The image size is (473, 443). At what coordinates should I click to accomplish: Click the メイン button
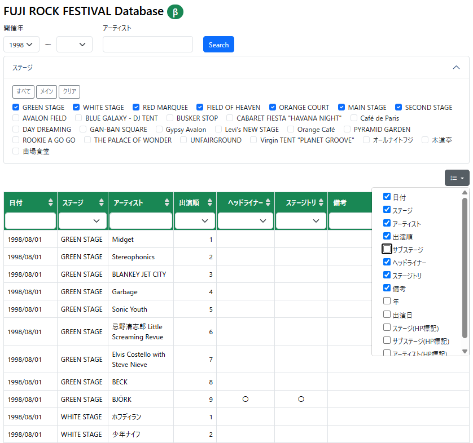pos(46,91)
